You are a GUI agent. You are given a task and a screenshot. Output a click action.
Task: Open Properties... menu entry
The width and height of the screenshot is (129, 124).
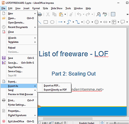(19, 111)
